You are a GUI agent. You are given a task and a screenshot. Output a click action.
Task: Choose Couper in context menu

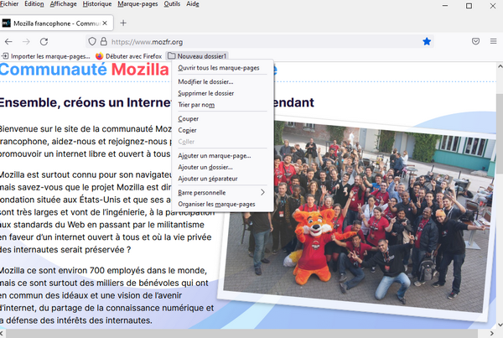[x=223, y=119]
